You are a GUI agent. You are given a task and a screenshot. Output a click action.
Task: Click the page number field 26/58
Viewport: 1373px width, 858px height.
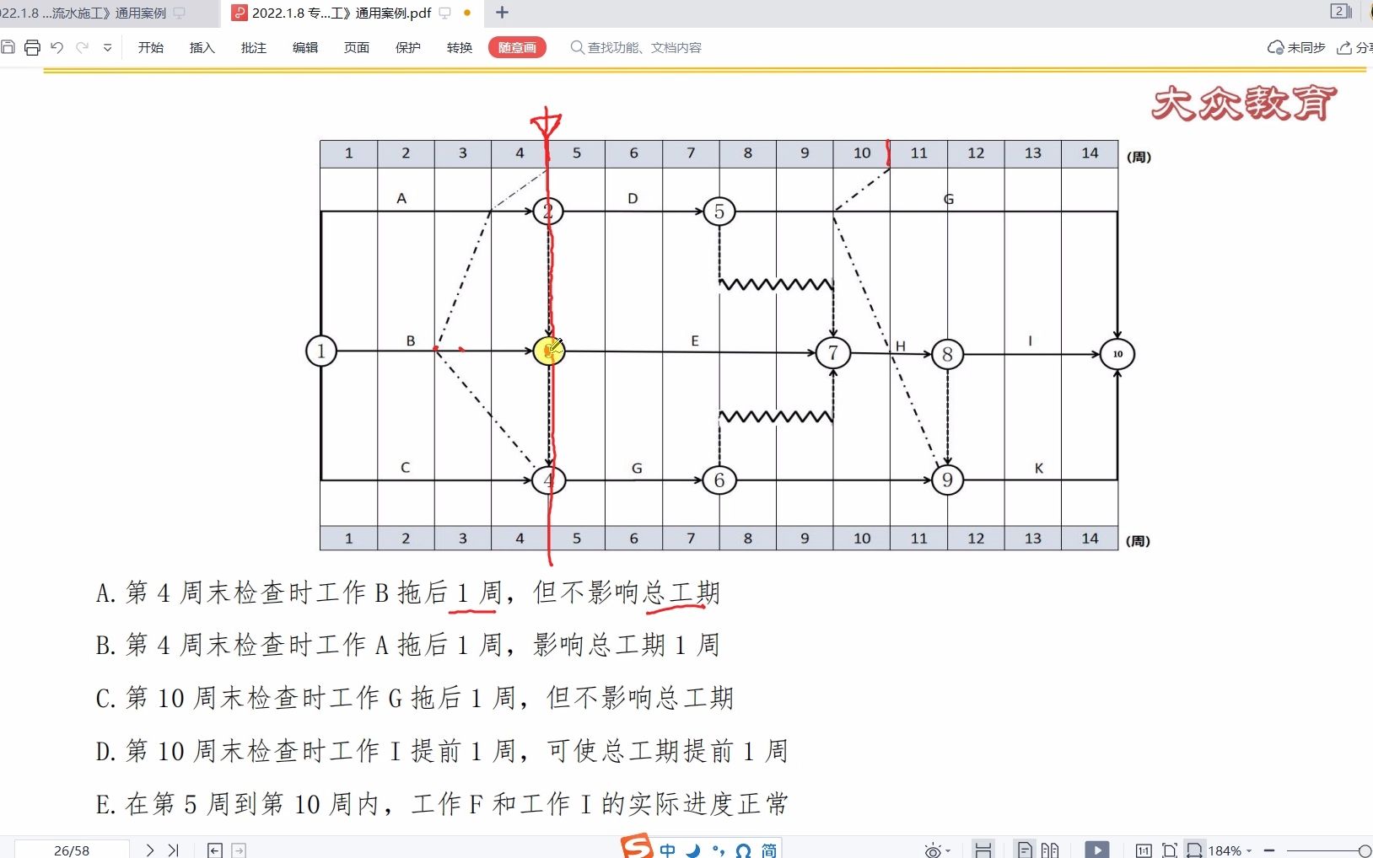pyautogui.click(x=72, y=850)
